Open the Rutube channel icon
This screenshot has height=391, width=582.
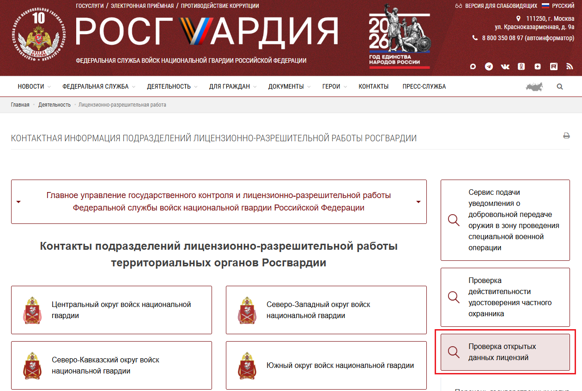click(554, 66)
